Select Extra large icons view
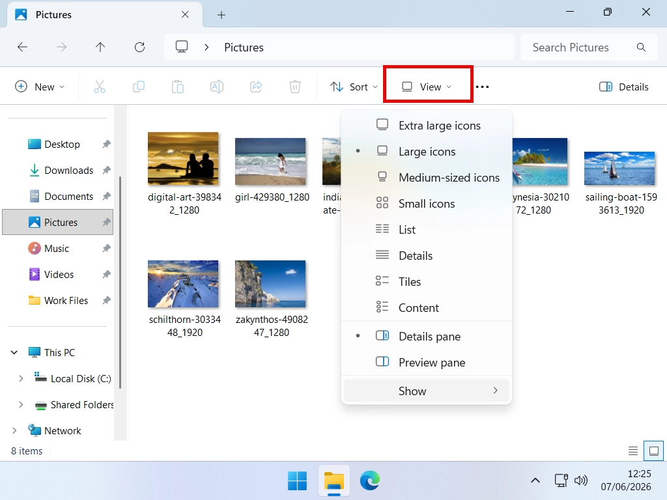667x500 pixels. point(427,126)
